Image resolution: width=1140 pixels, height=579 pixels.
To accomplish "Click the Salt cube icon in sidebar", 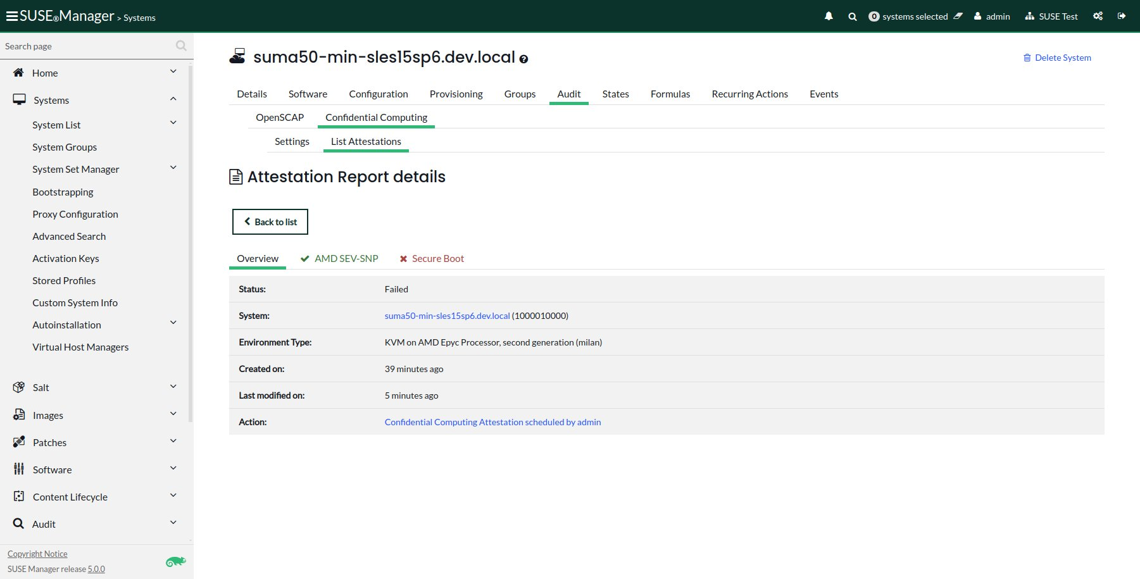I will pyautogui.click(x=19, y=387).
